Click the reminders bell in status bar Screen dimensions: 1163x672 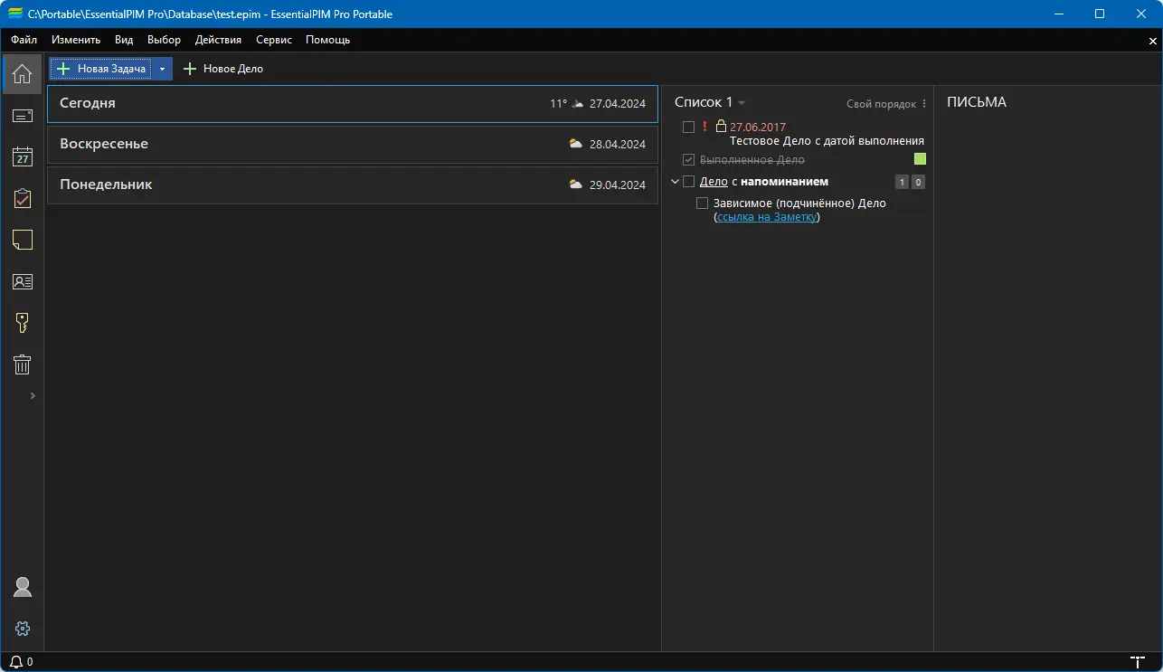[x=16, y=662]
